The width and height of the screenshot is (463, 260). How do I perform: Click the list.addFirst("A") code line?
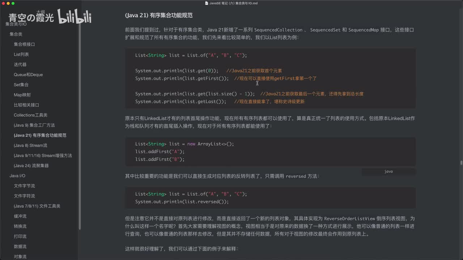point(160,152)
